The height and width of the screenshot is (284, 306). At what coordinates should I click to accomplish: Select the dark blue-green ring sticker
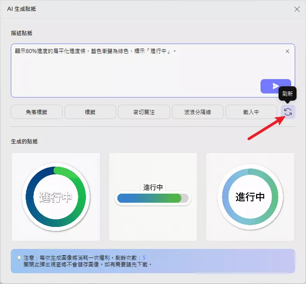point(56,197)
